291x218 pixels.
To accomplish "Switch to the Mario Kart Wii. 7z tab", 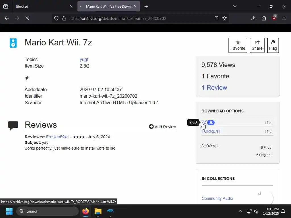I will (x=109, y=7).
